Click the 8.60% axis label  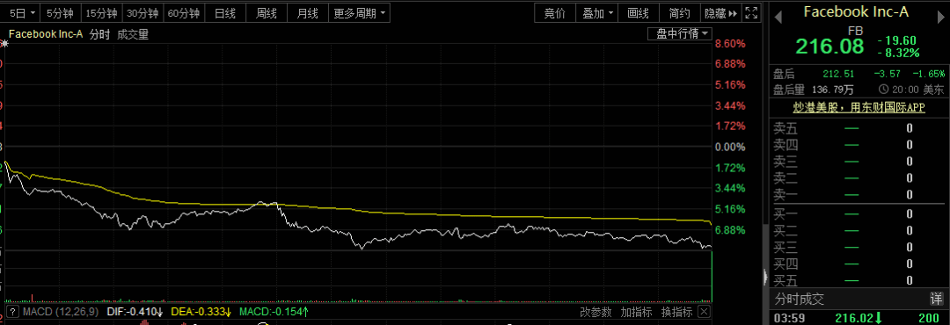[x=730, y=44]
